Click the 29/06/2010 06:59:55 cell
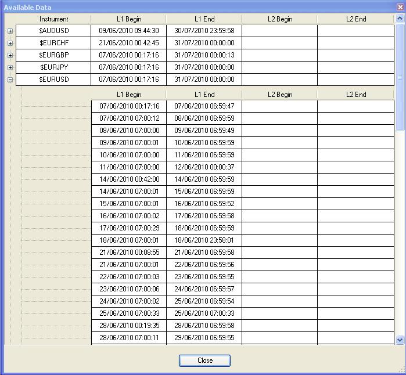406x375 pixels. [204, 337]
